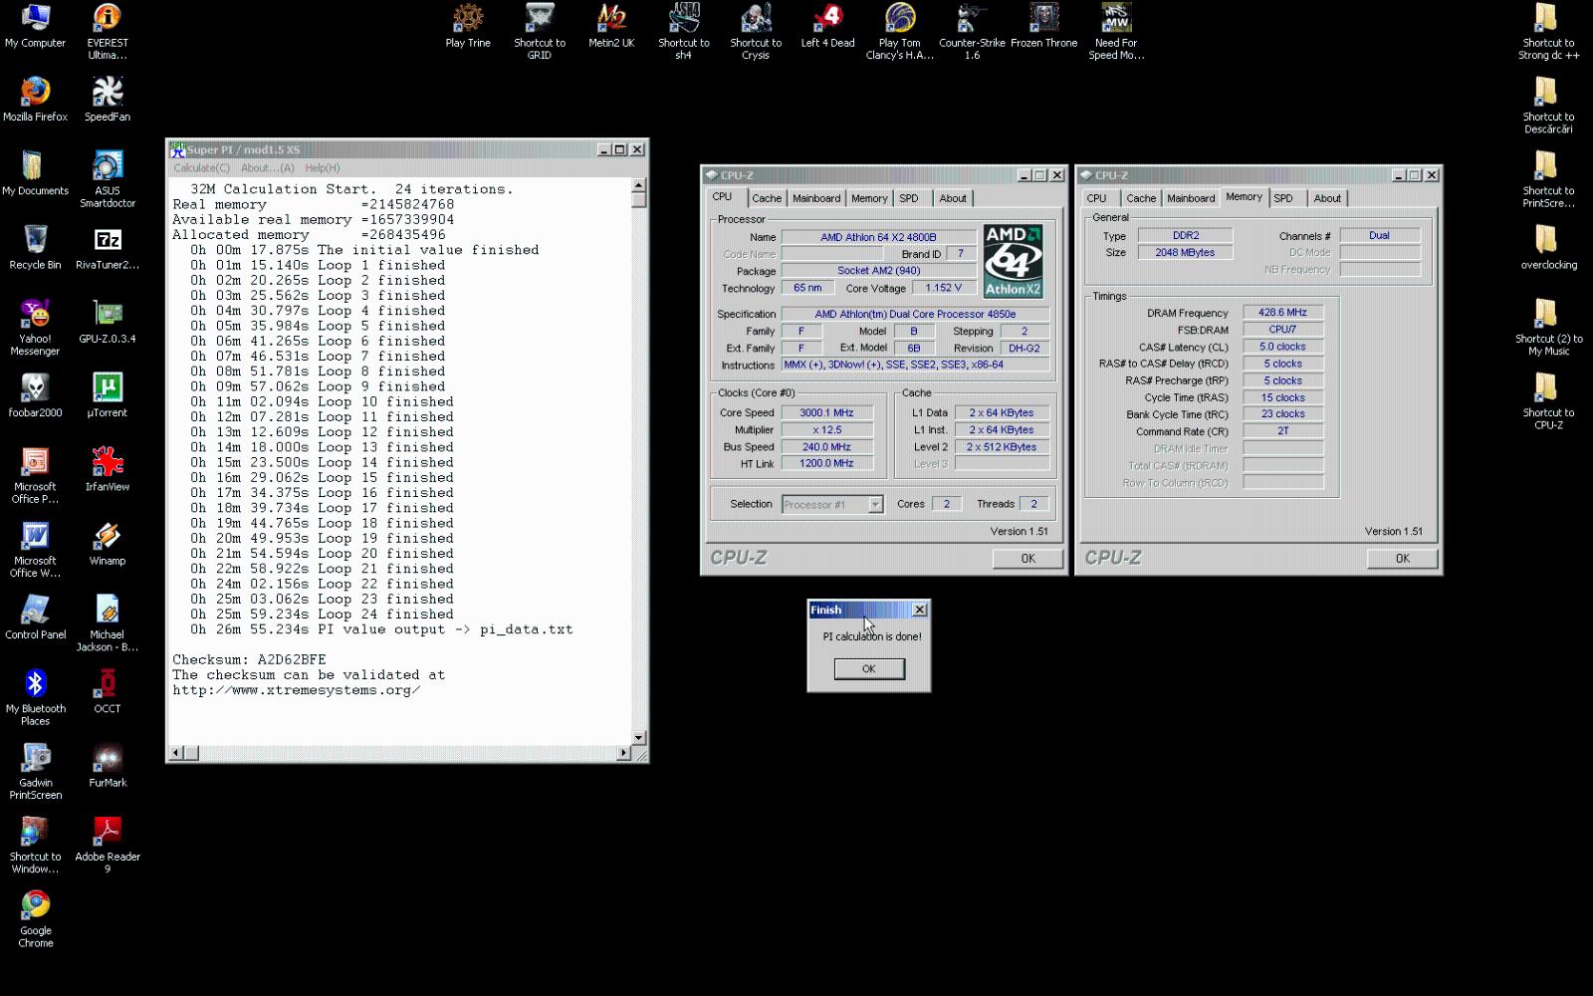
Task: Click OK in left CPU-Z window
Action: (1028, 559)
